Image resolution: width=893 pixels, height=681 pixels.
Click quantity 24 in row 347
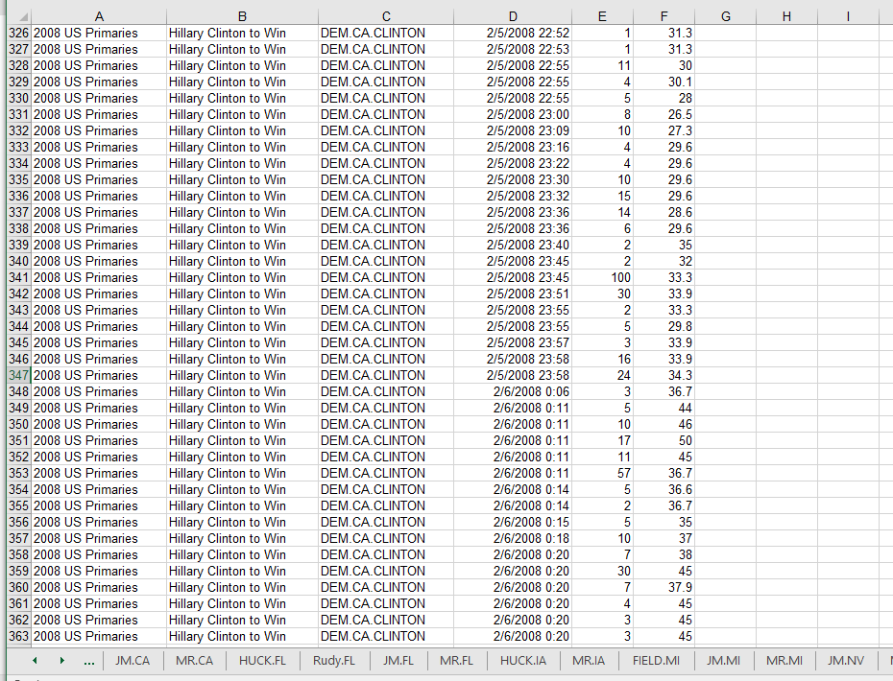(602, 375)
